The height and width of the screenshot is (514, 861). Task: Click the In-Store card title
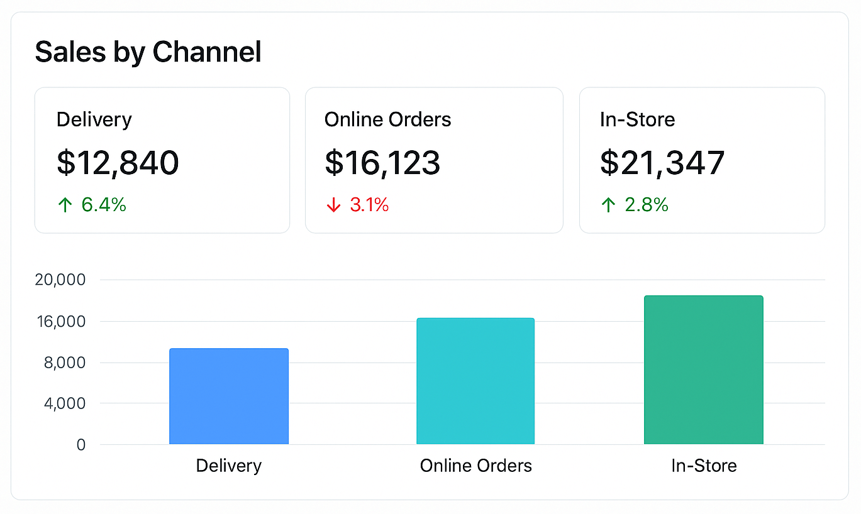(x=637, y=119)
